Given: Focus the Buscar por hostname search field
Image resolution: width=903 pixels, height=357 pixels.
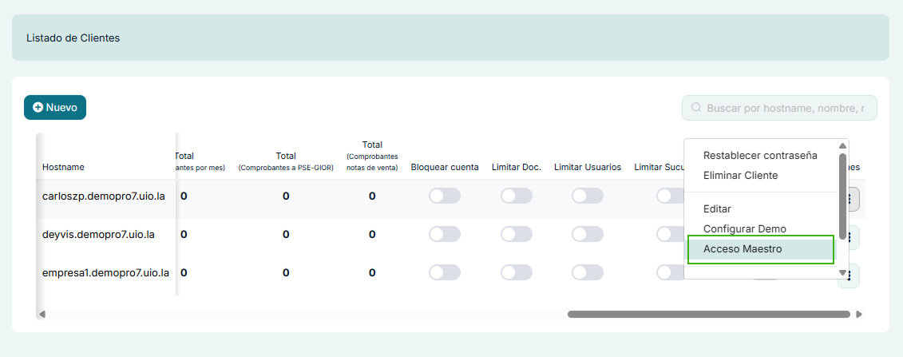Looking at the screenshot, I should pyautogui.click(x=785, y=108).
